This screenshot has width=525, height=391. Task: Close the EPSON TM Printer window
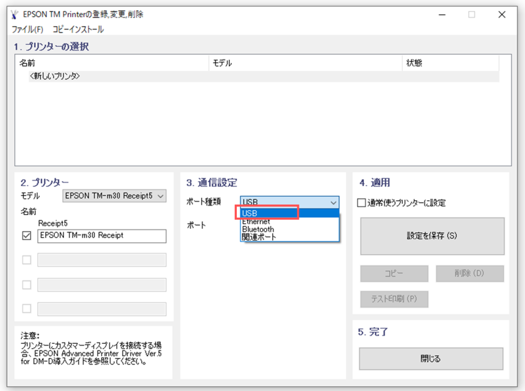501,15
